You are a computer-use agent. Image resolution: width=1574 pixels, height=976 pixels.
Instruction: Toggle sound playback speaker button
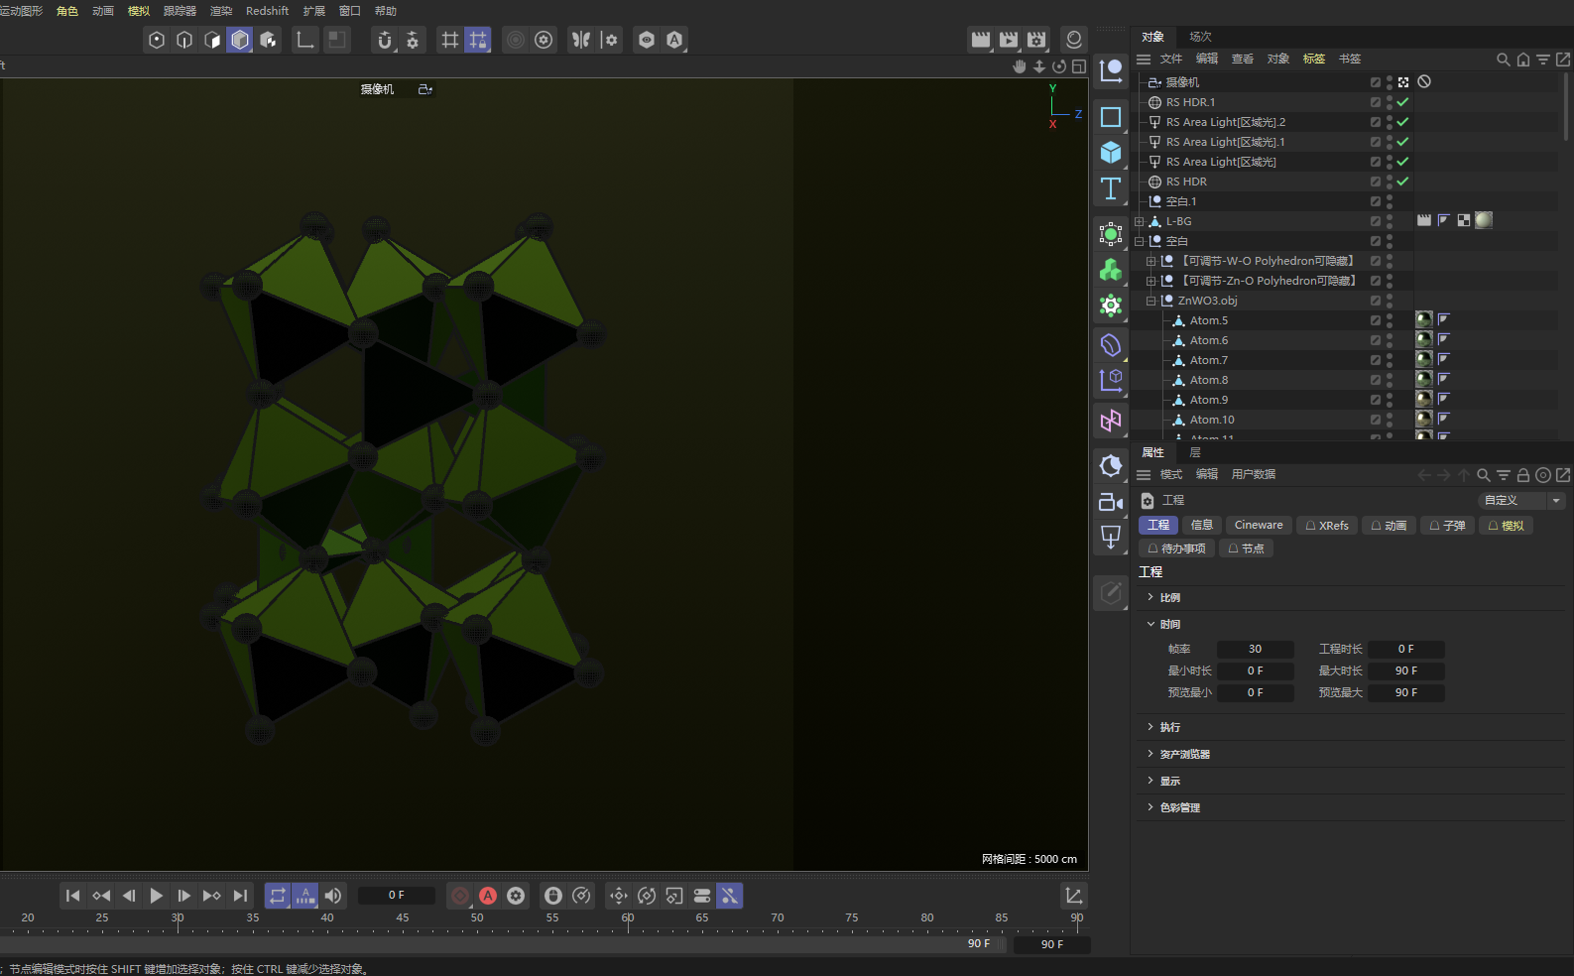tap(333, 896)
